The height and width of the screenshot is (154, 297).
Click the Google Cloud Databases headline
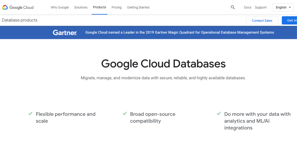point(163,64)
